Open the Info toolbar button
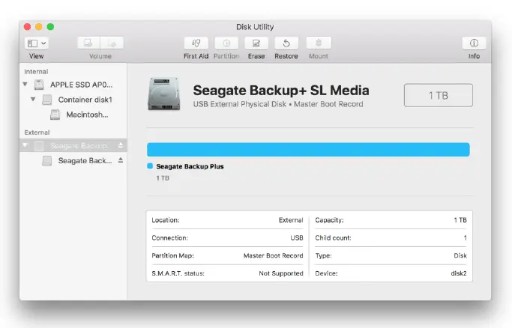 [x=474, y=43]
